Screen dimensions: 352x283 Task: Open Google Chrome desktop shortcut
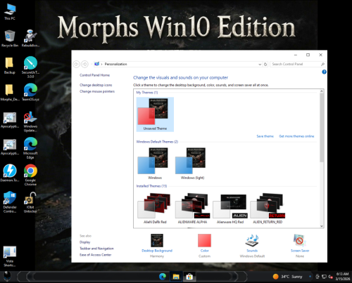tap(30, 175)
